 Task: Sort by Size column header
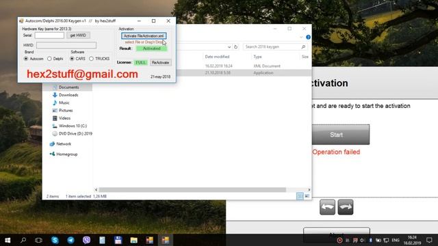point(305,57)
